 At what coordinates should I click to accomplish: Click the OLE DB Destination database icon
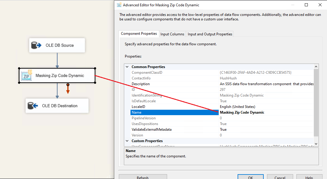33,106
